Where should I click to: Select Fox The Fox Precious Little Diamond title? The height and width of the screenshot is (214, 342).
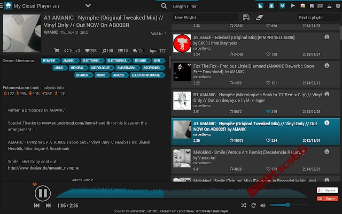tap(253, 69)
